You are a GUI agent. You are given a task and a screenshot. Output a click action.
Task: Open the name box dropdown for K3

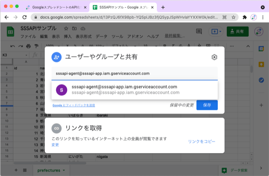click(x=26, y=55)
